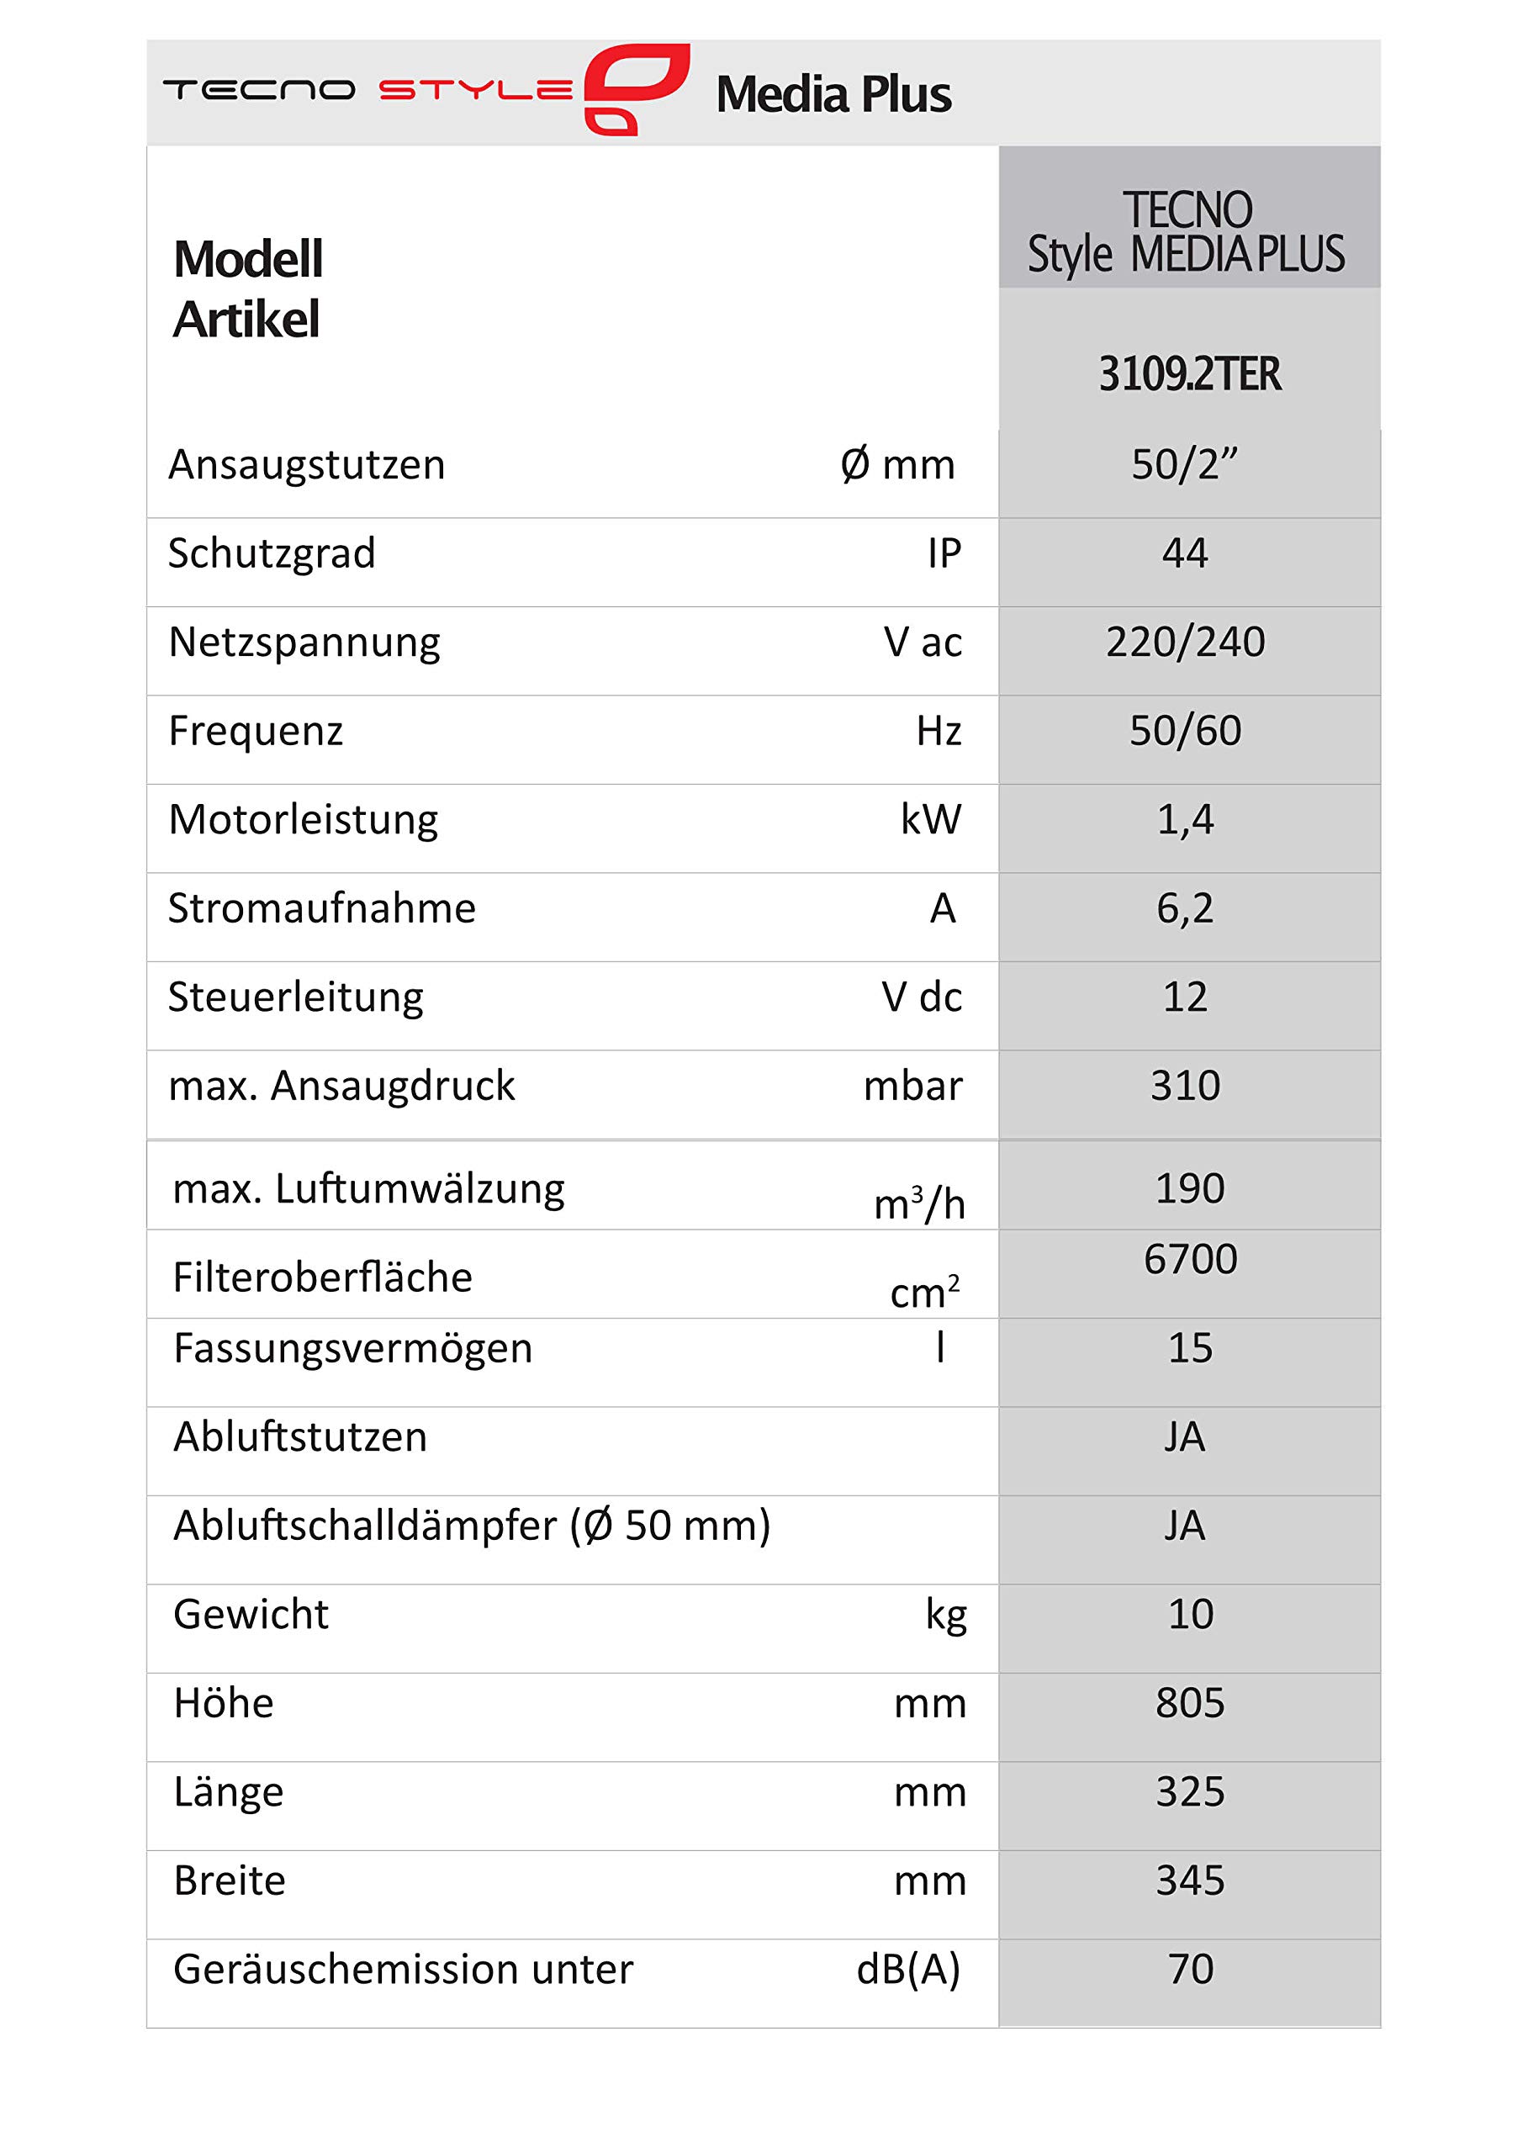Viewport: 1523px width, 2153px height.
Task: Select article number 3109.2TER
Action: 1189,373
